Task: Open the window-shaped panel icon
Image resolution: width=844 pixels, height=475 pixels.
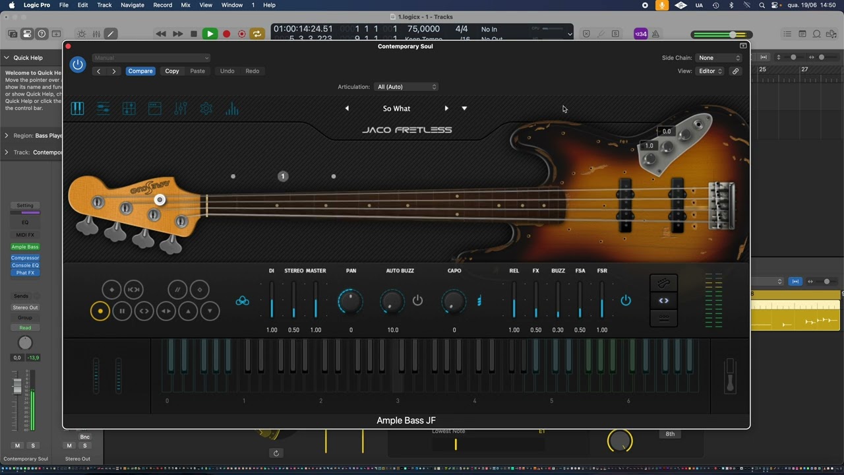Action: (x=154, y=109)
